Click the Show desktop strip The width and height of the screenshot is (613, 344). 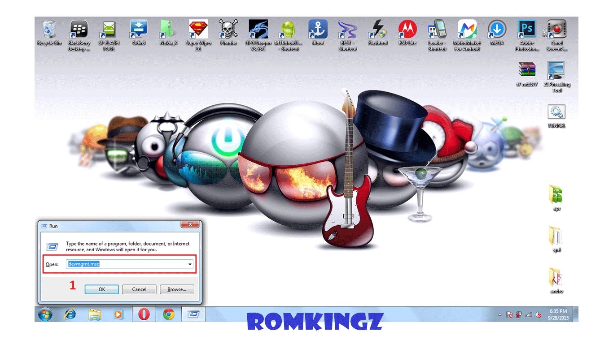575,314
